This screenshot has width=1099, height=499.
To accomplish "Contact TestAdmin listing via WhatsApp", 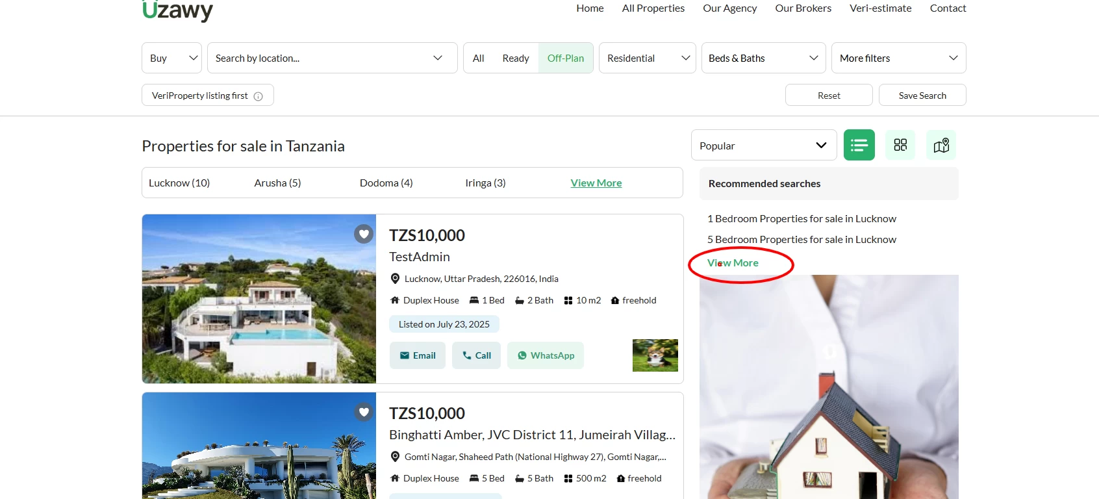I will tap(546, 355).
